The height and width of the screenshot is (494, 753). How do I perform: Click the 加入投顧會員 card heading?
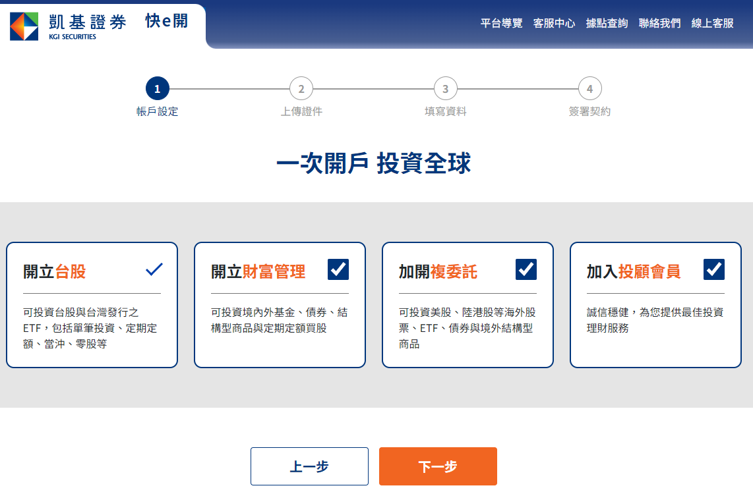[634, 272]
